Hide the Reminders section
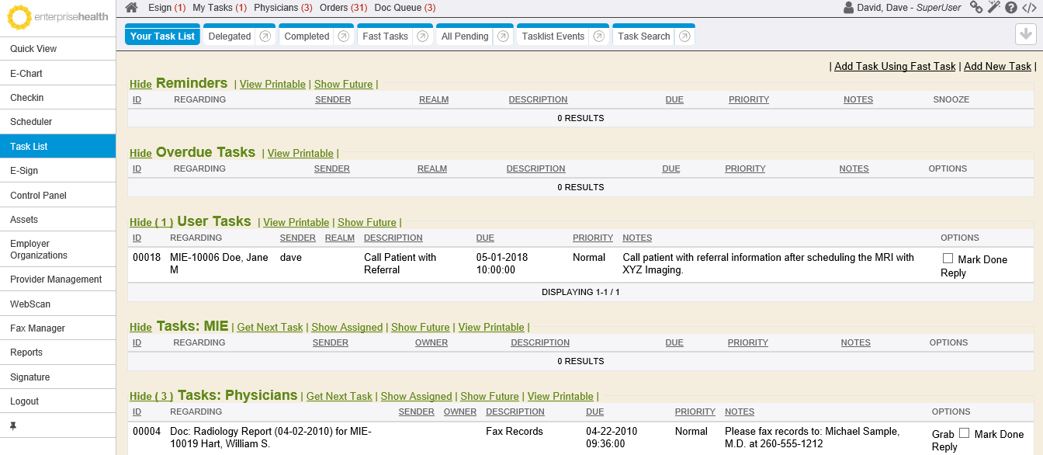Viewport: 1043px width, 455px height. (140, 85)
